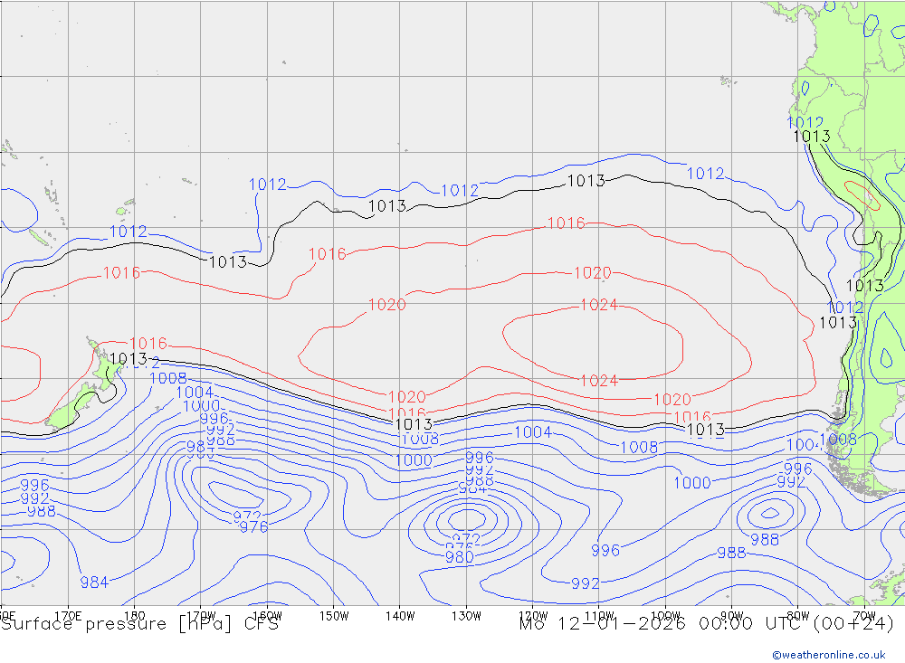Click the 976 label near 160W low

click(x=253, y=527)
